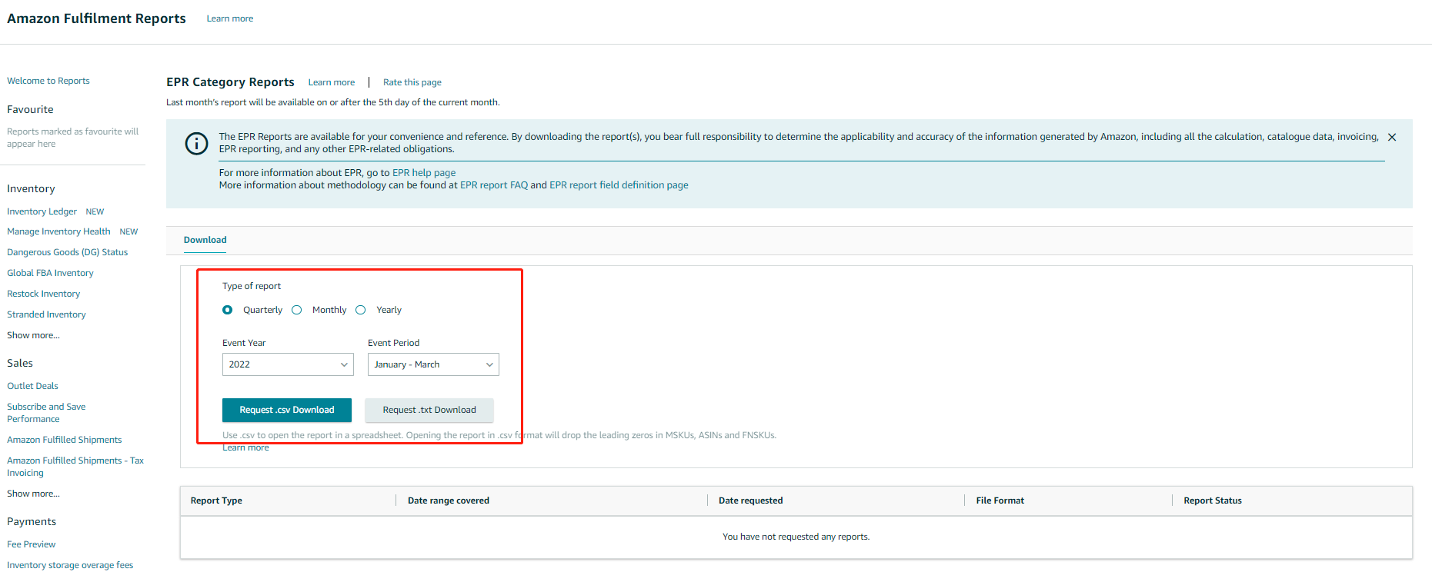Click the Report Type column header

coord(216,500)
